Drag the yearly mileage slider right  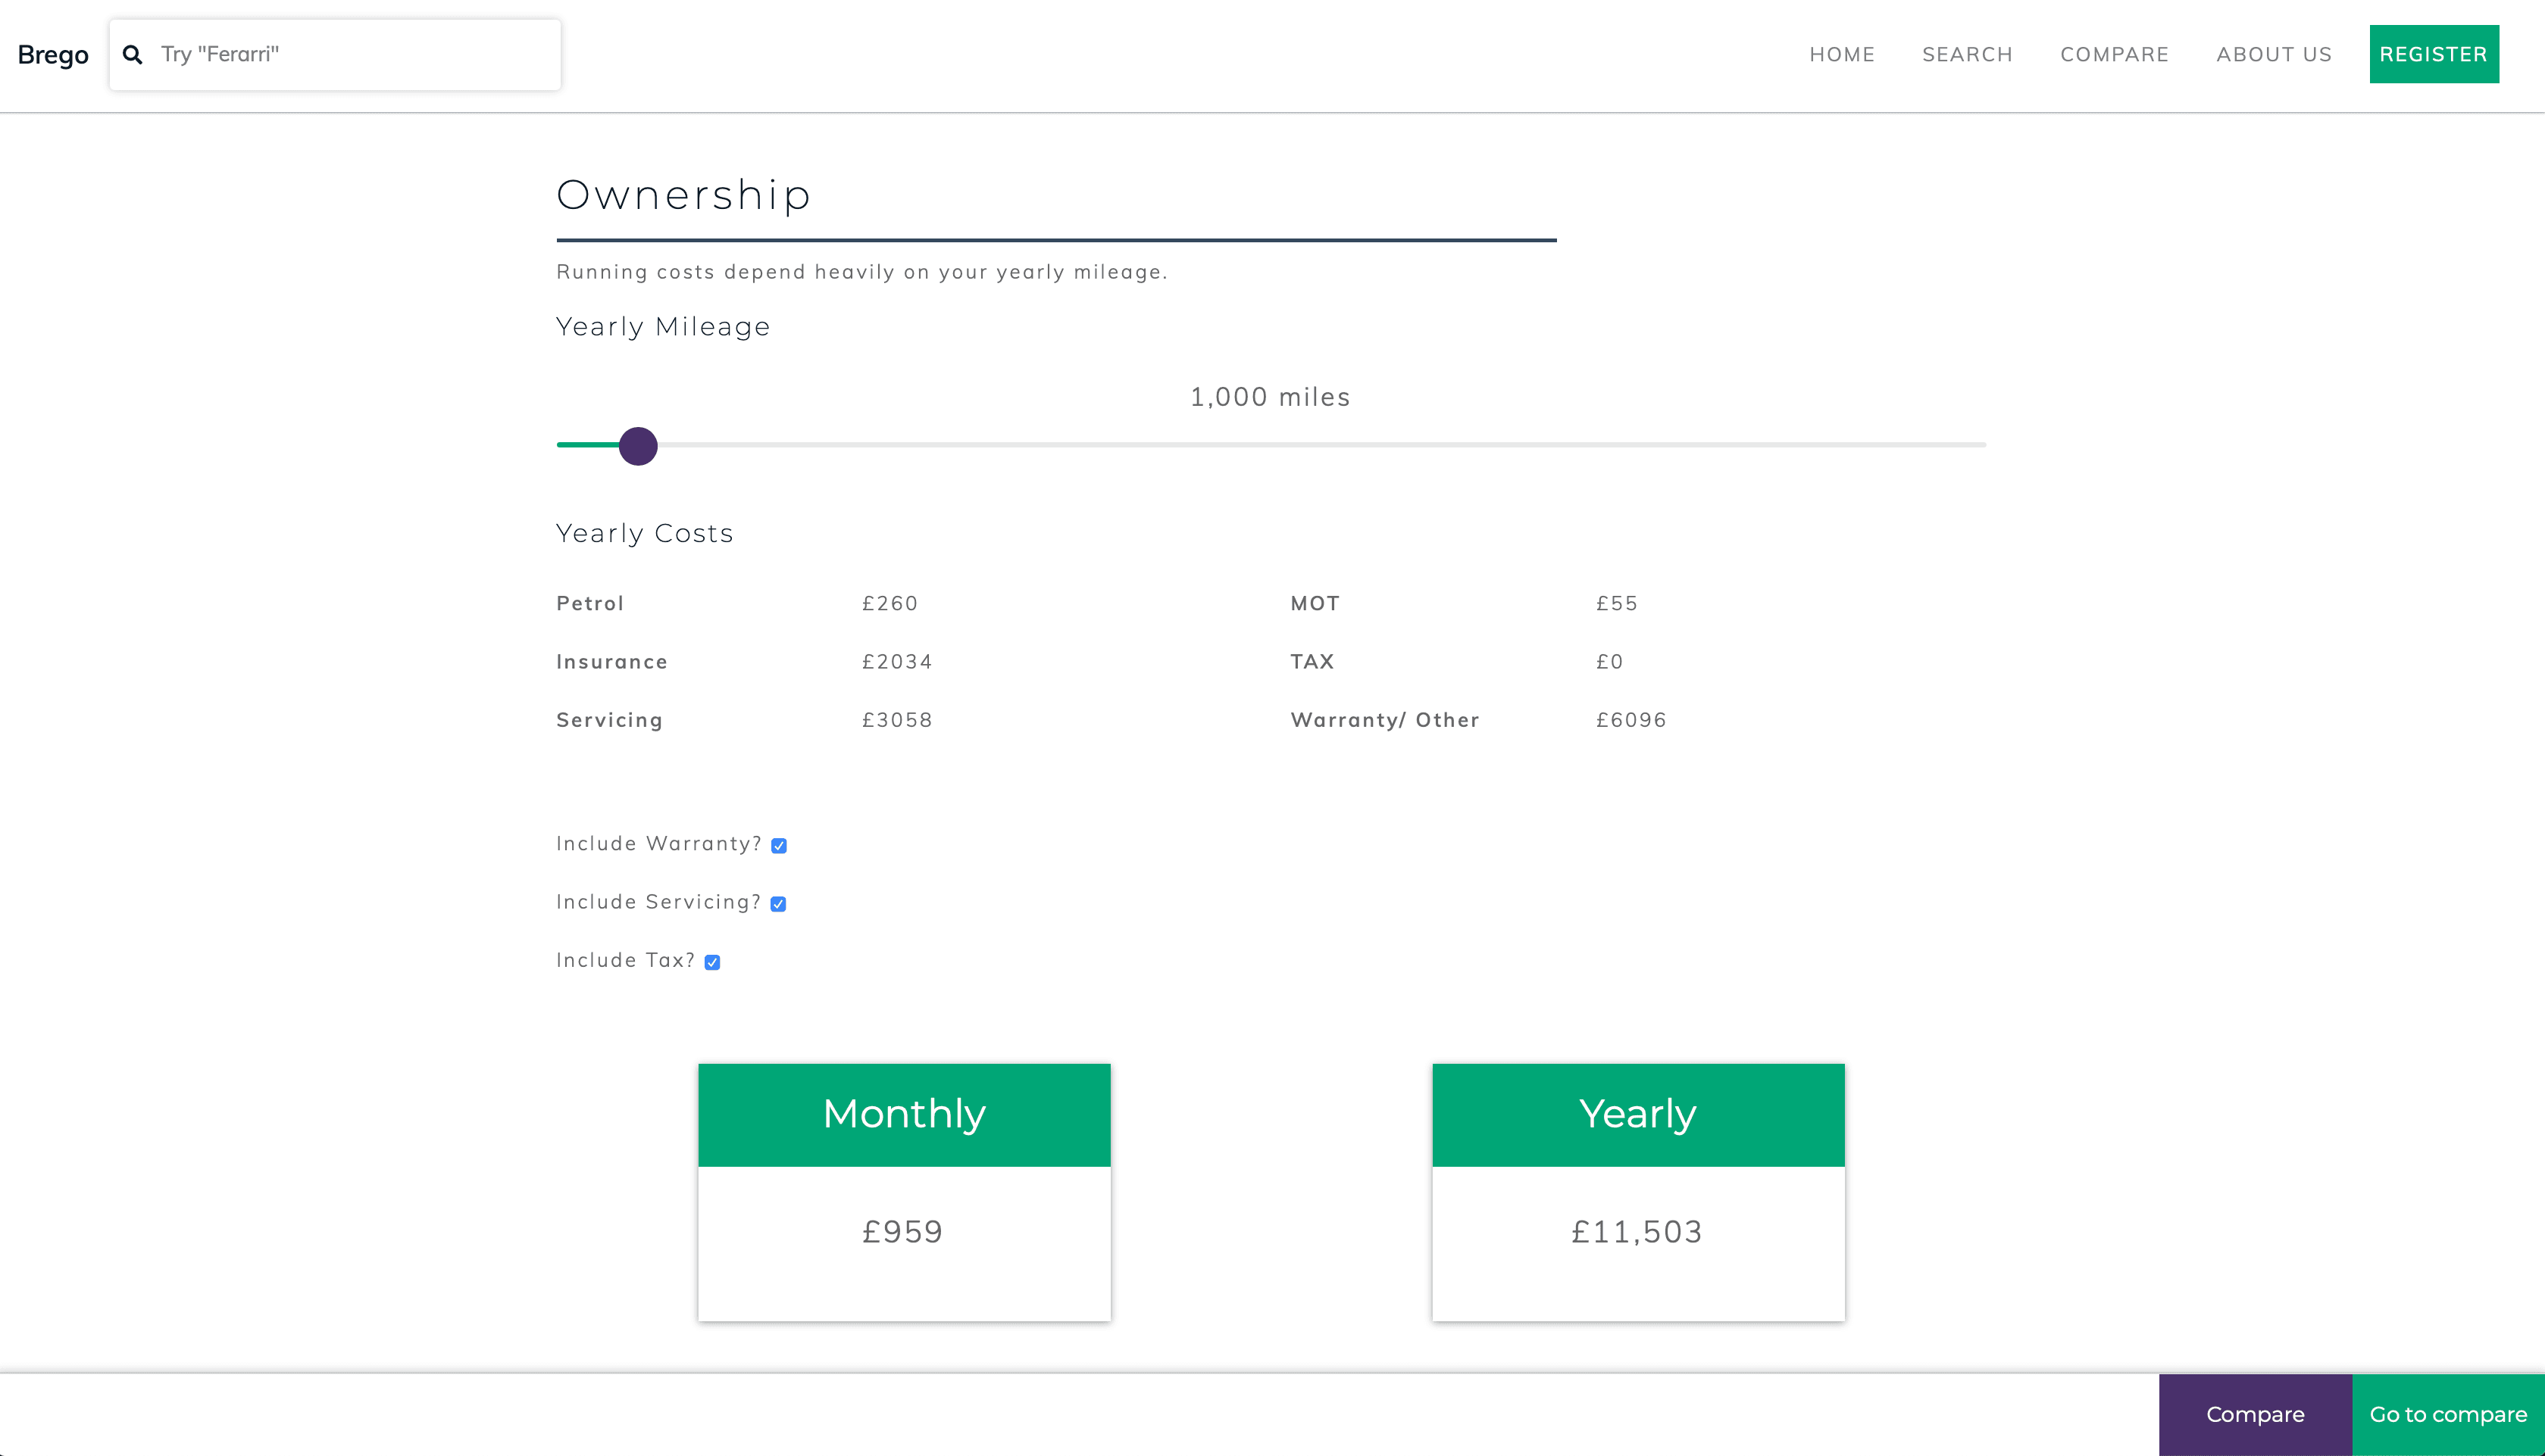[x=638, y=445]
